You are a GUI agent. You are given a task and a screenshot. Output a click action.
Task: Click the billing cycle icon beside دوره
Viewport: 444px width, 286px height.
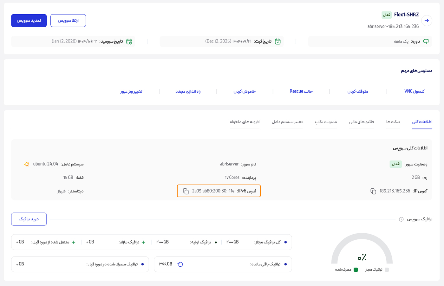pyautogui.click(x=426, y=42)
